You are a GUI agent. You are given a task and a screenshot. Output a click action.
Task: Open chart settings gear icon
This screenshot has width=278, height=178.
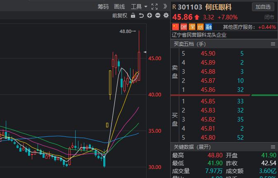coord(166,16)
